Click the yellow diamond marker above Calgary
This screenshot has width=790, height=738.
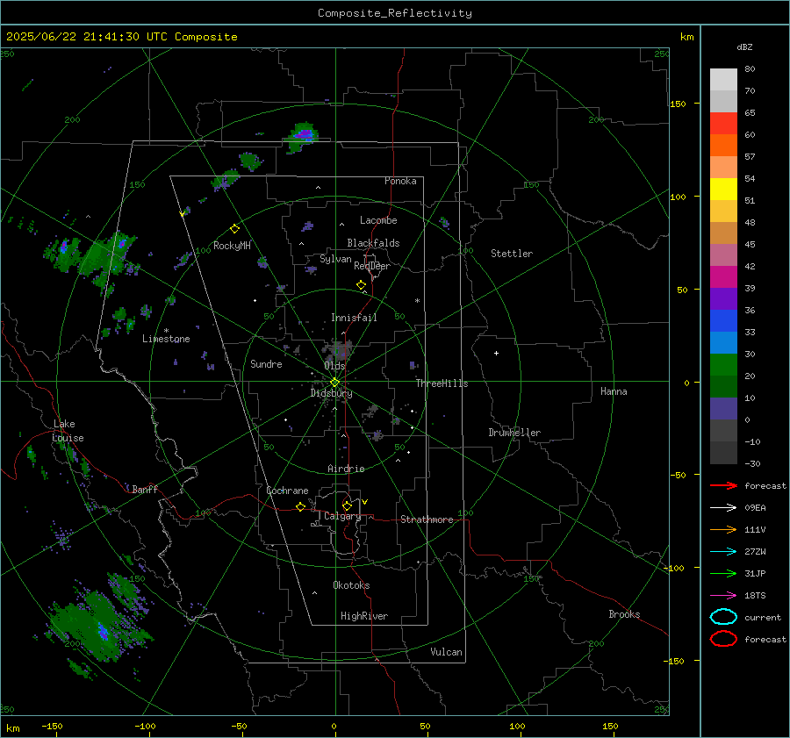tap(347, 505)
